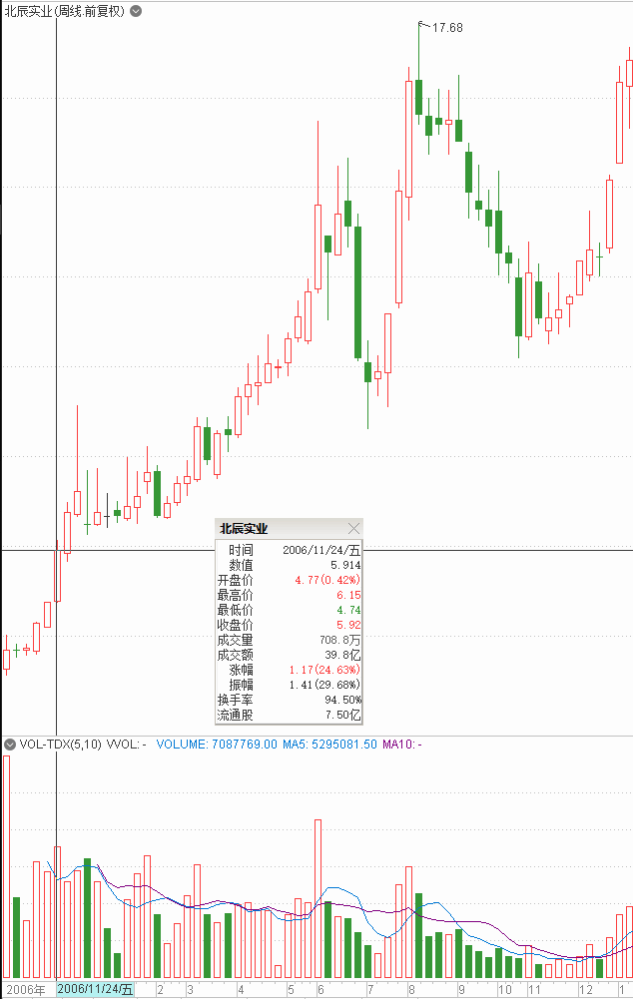This screenshot has height=999, width=633.
Task: Click the VOLUME value readout
Action: coord(216,744)
